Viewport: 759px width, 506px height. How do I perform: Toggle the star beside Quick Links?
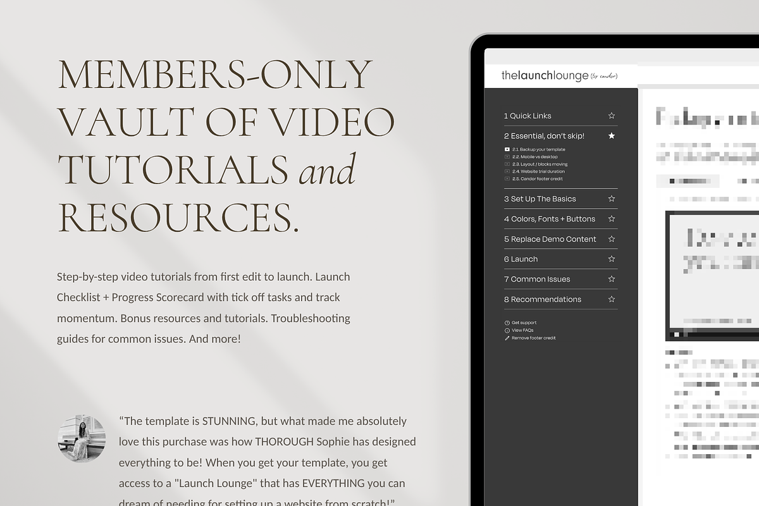point(612,116)
